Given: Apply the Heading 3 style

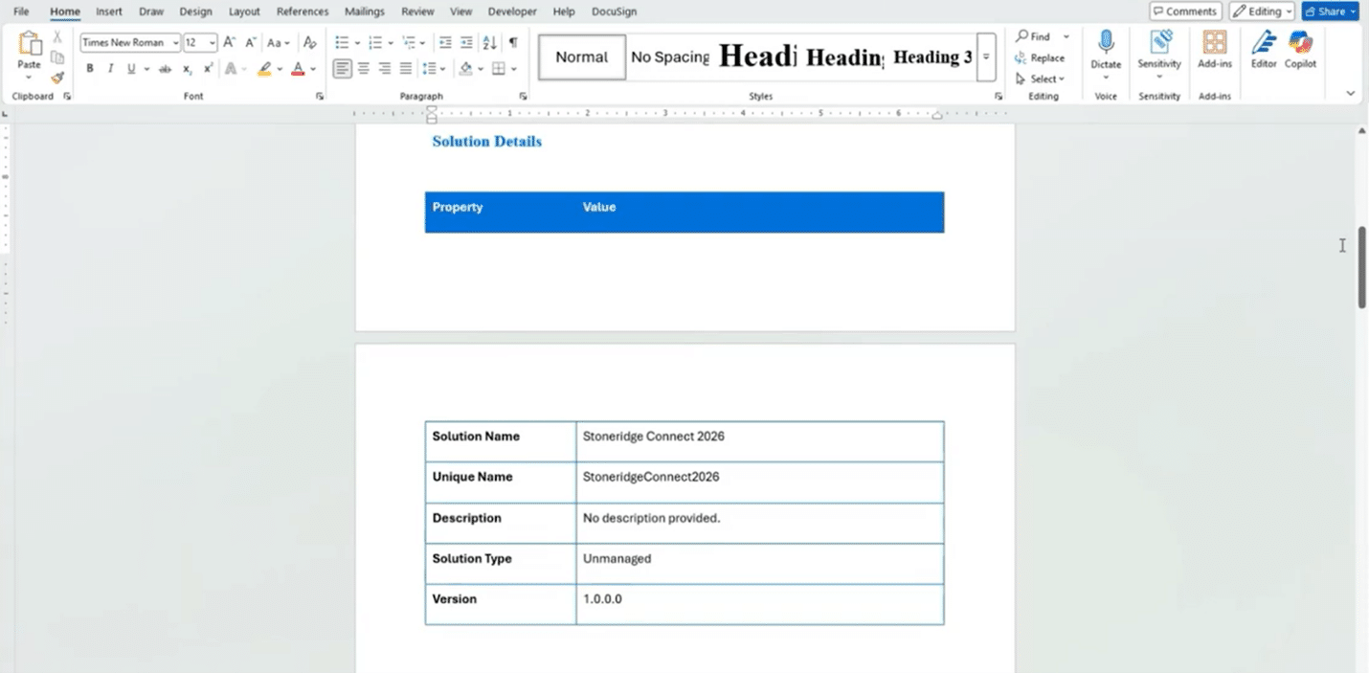Looking at the screenshot, I should click(x=931, y=57).
